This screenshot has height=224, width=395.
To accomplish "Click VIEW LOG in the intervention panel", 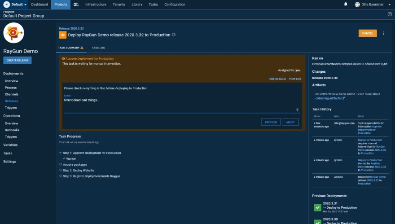I will click(x=295, y=79).
